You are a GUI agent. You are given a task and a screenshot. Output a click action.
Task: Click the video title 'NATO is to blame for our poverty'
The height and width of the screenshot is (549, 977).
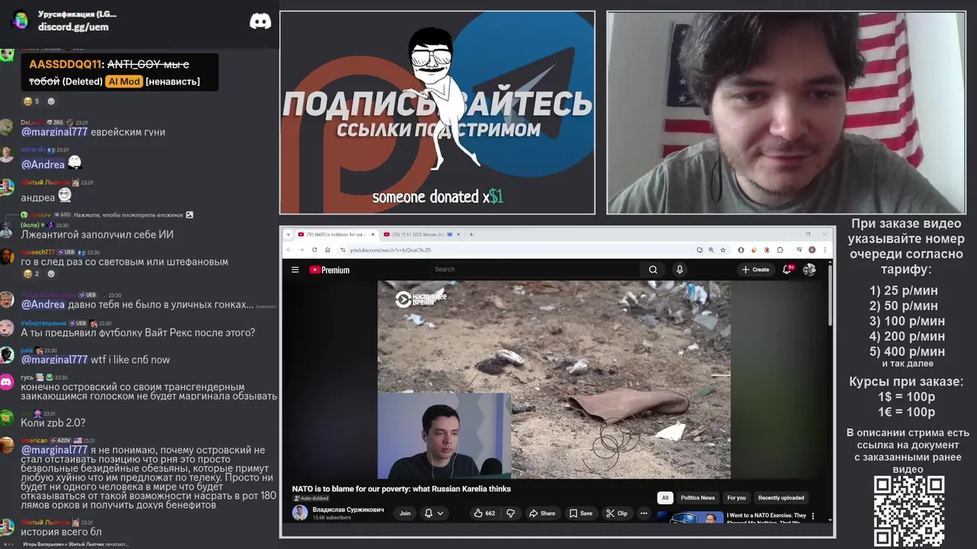pos(401,489)
